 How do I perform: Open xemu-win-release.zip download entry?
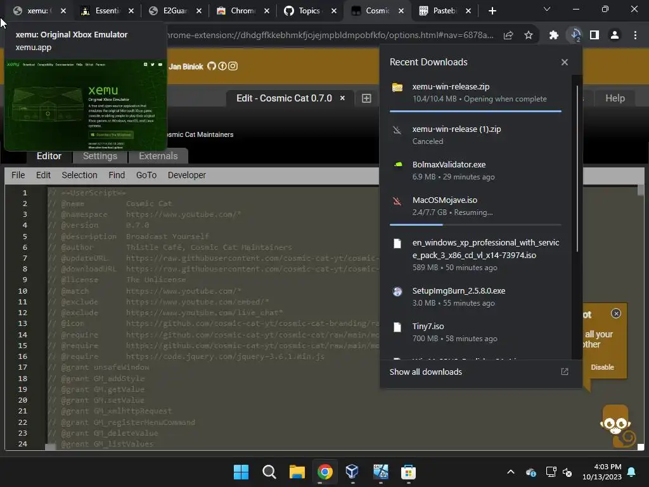(475, 93)
